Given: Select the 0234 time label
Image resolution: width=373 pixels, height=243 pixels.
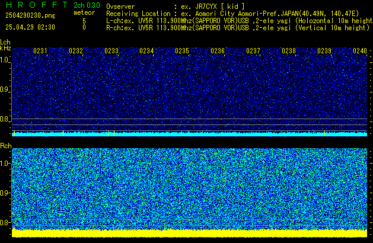Looking at the screenshot, I should click(147, 51).
